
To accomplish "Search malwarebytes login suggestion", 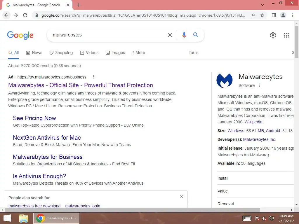I will coord(83,206).
